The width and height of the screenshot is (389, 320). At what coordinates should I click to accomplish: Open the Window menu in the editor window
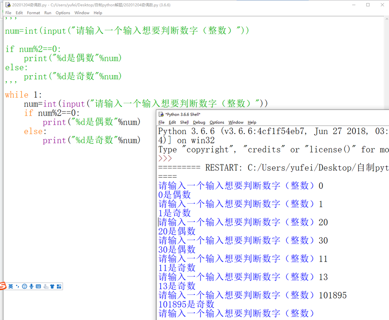click(82, 13)
